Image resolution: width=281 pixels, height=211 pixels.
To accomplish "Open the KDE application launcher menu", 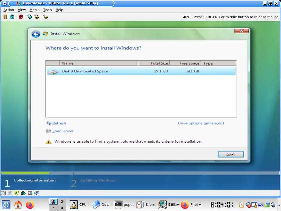I will (6, 204).
